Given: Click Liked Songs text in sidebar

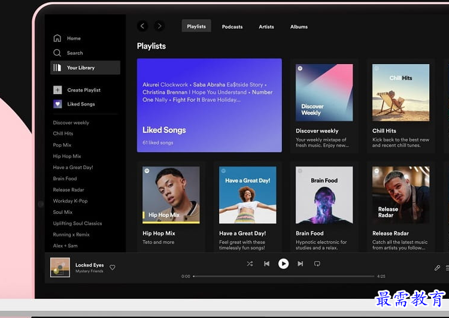Looking at the screenshot, I should point(81,104).
